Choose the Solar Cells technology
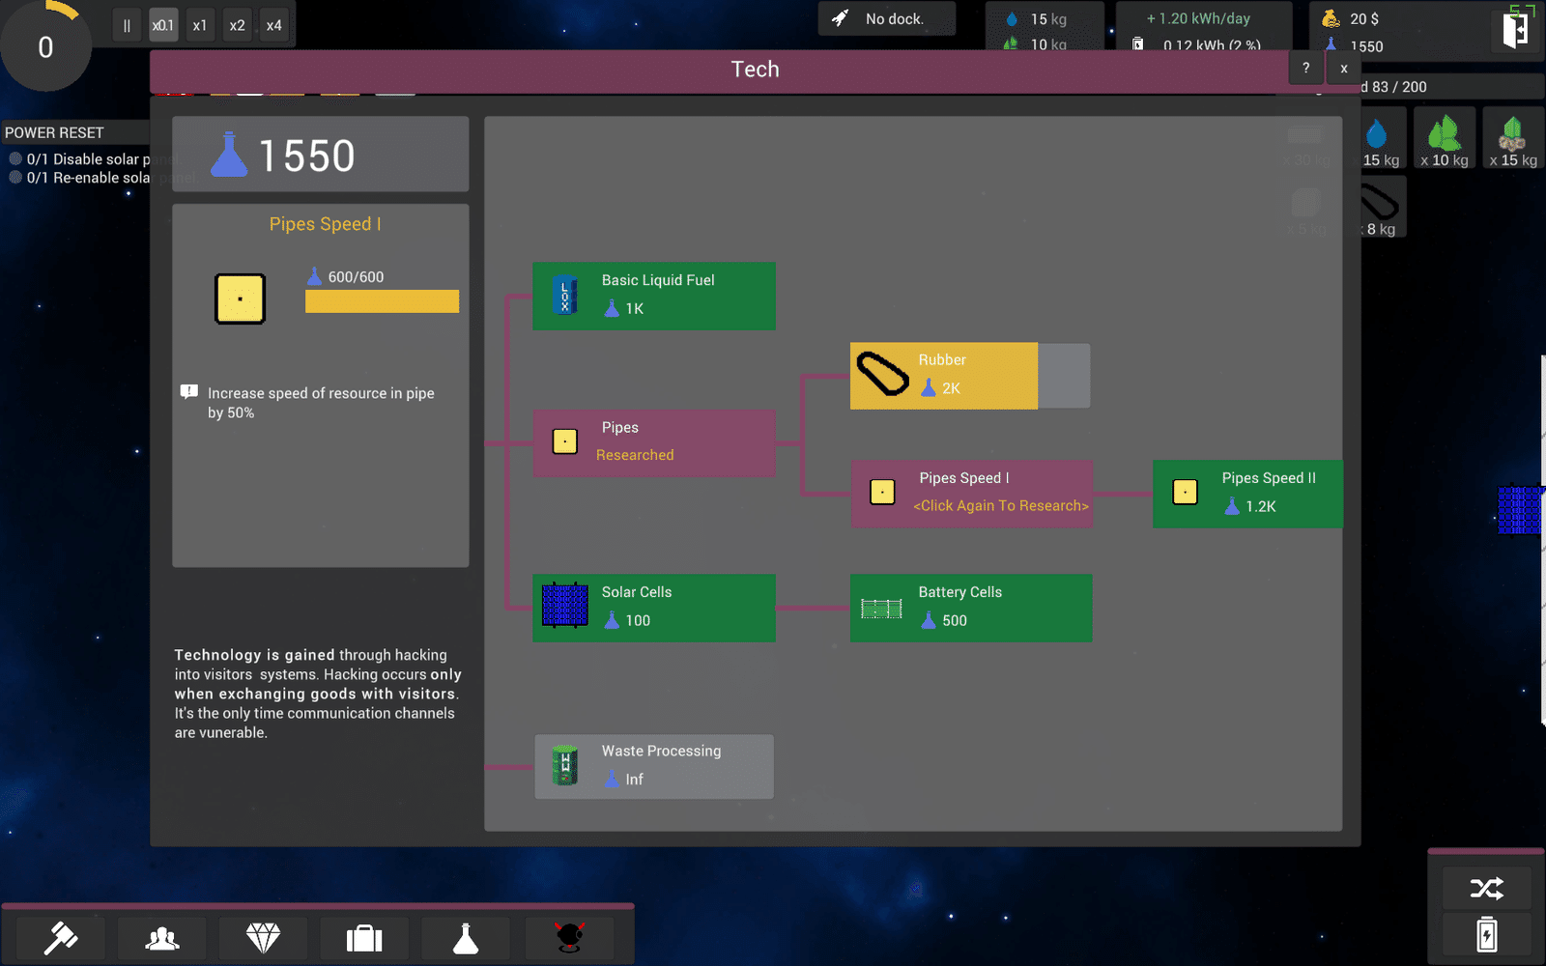This screenshot has width=1546, height=966. tap(654, 609)
